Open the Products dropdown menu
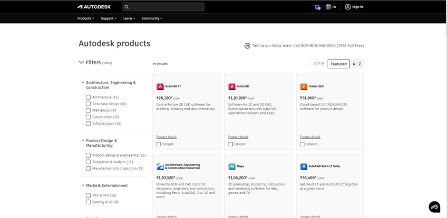The height and width of the screenshot is (218, 447). (86, 19)
